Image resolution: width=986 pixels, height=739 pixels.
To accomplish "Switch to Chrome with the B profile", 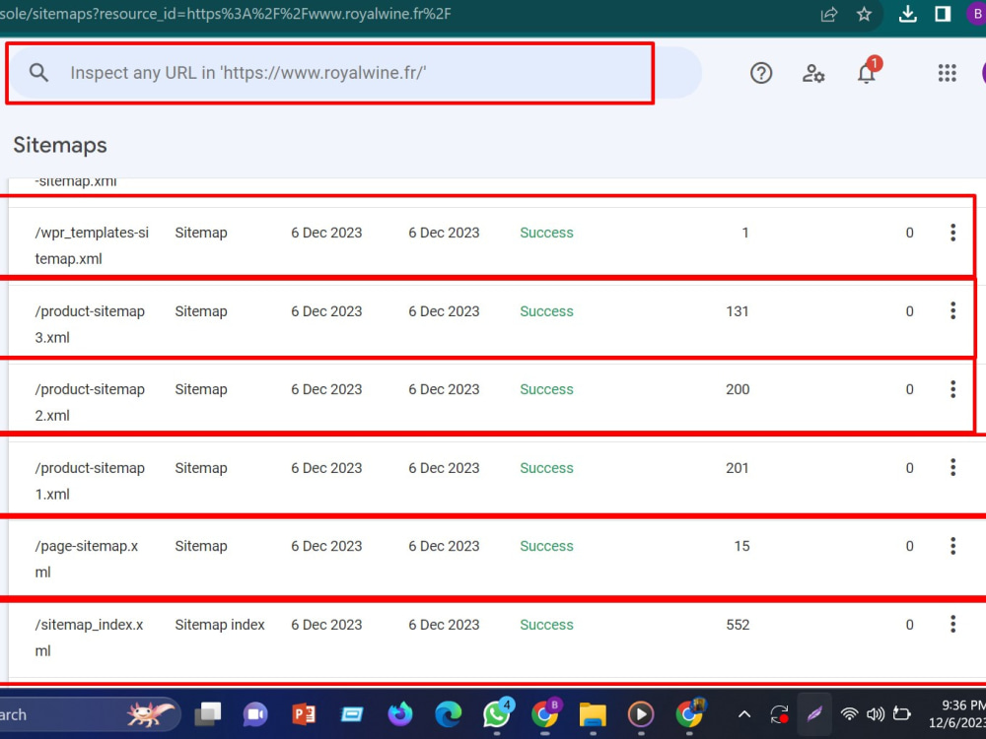I will (545, 713).
